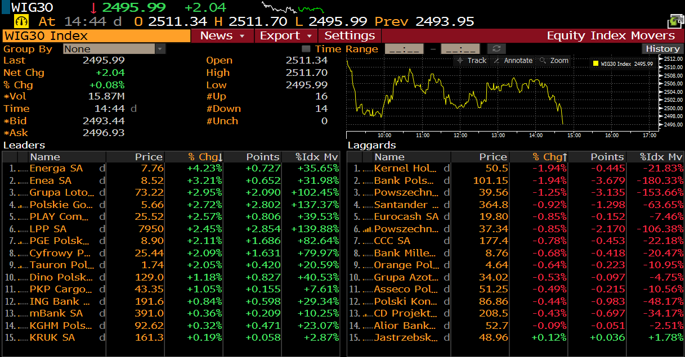
Task: Click the Equity Index Movers title
Action: point(611,36)
